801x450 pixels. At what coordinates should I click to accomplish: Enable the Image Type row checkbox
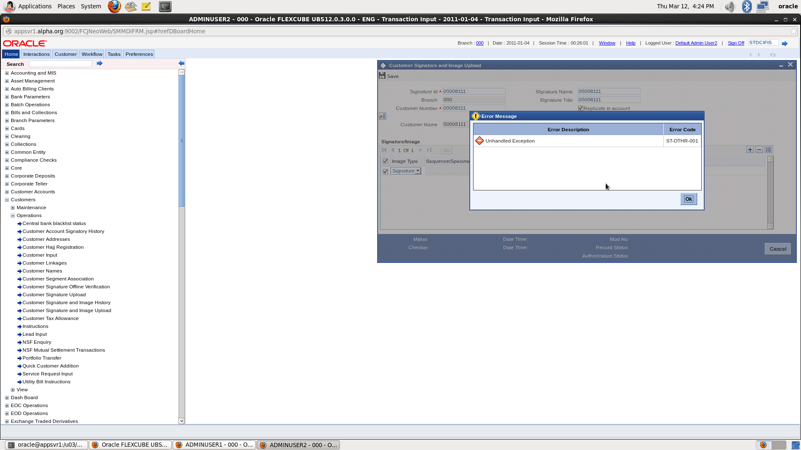point(385,161)
